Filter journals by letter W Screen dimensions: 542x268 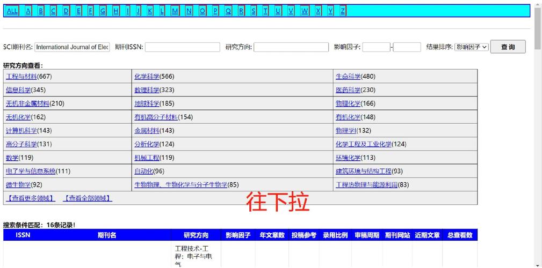[x=305, y=11]
